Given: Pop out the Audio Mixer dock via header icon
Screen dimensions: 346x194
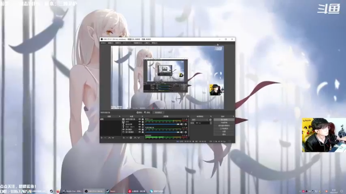Looking at the screenshot, I should point(188,116).
